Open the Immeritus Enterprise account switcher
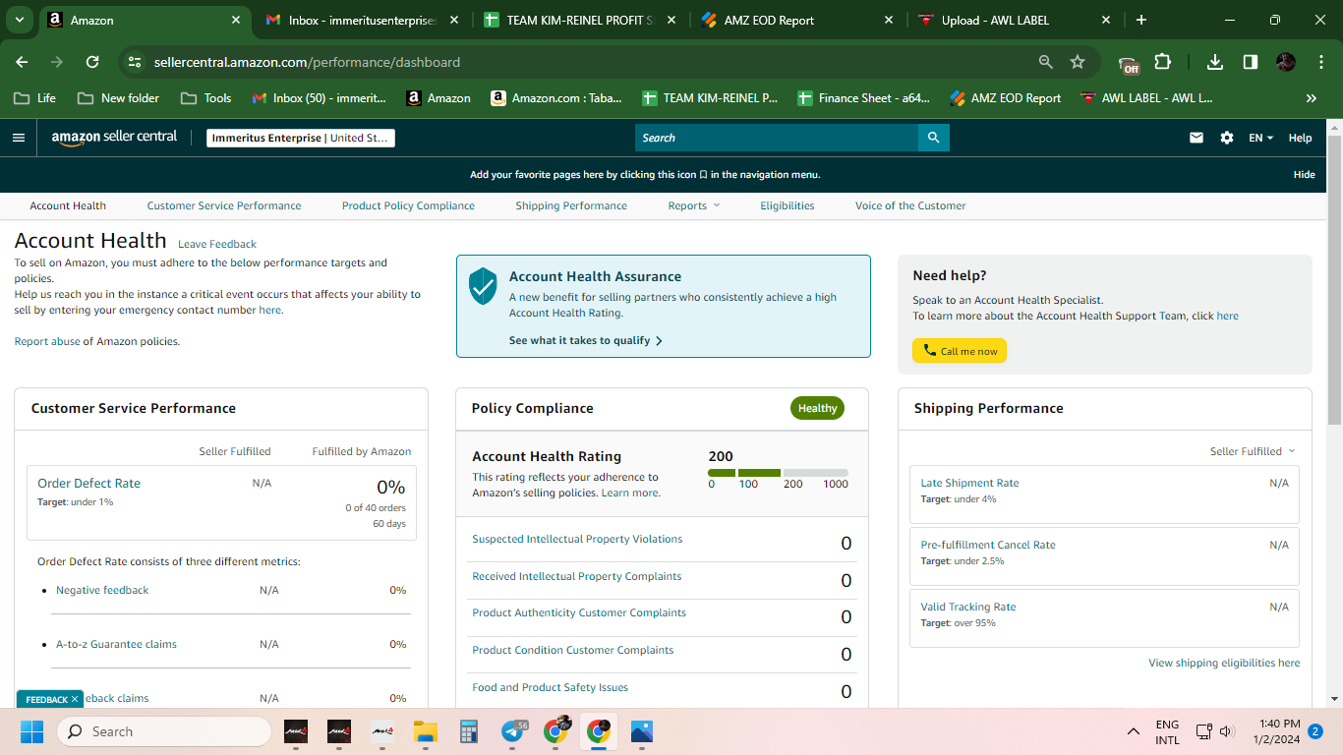This screenshot has width=1343, height=755. [x=301, y=138]
